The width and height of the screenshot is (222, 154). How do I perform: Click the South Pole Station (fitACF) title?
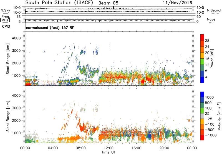(x=59, y=3)
